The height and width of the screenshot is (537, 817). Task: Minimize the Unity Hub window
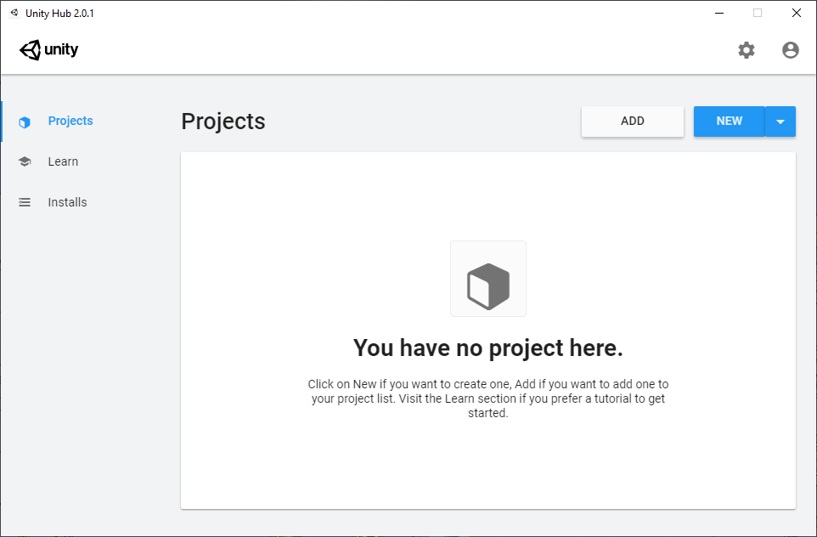click(719, 13)
